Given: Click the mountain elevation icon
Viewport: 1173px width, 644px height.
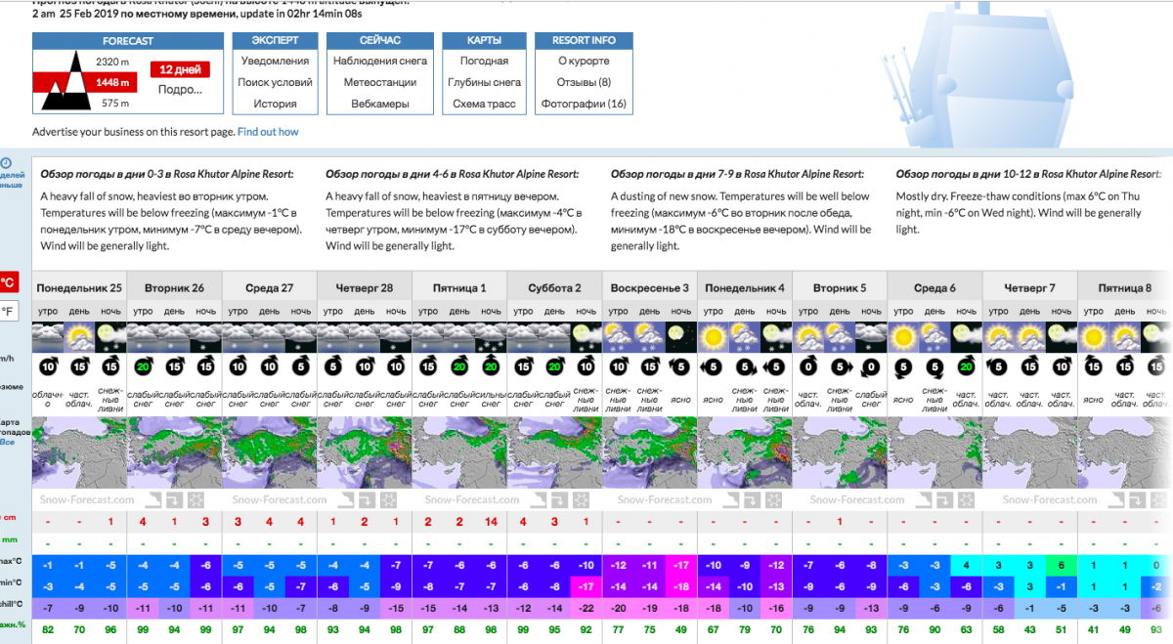Looking at the screenshot, I should coord(65,82).
